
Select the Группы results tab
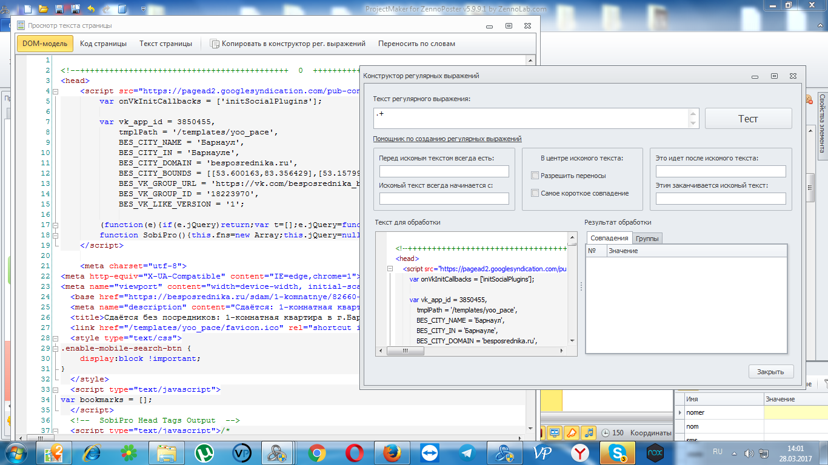647,239
